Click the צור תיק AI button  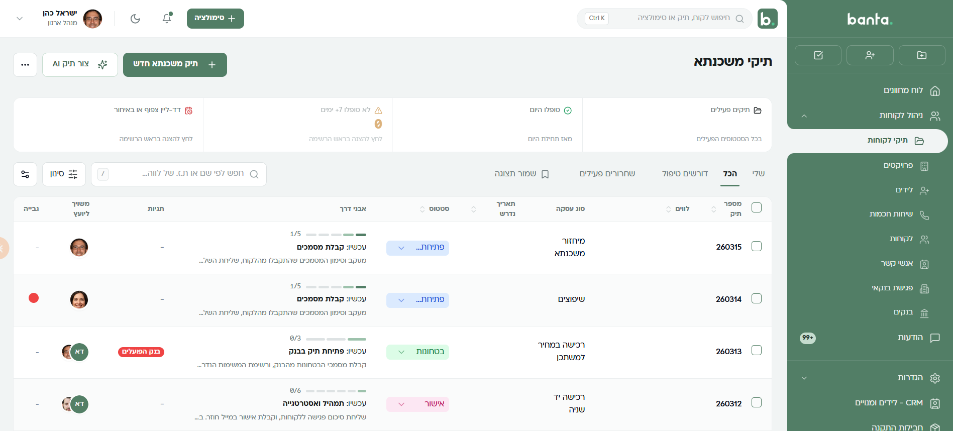[x=80, y=65]
